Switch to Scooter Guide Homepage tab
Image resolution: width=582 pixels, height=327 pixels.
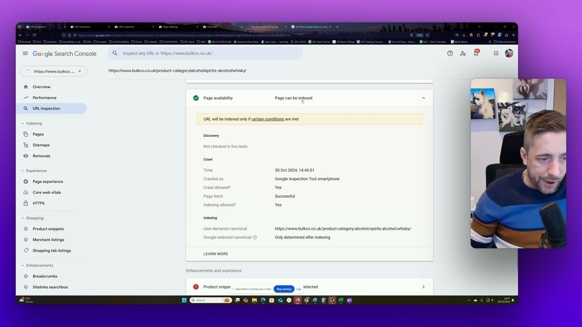(266, 27)
